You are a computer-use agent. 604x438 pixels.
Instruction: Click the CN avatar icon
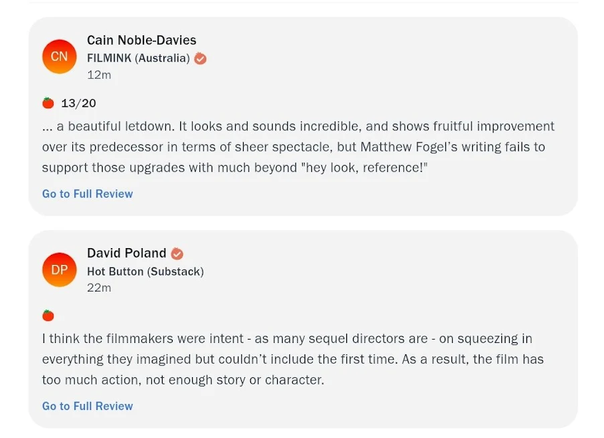(x=59, y=57)
